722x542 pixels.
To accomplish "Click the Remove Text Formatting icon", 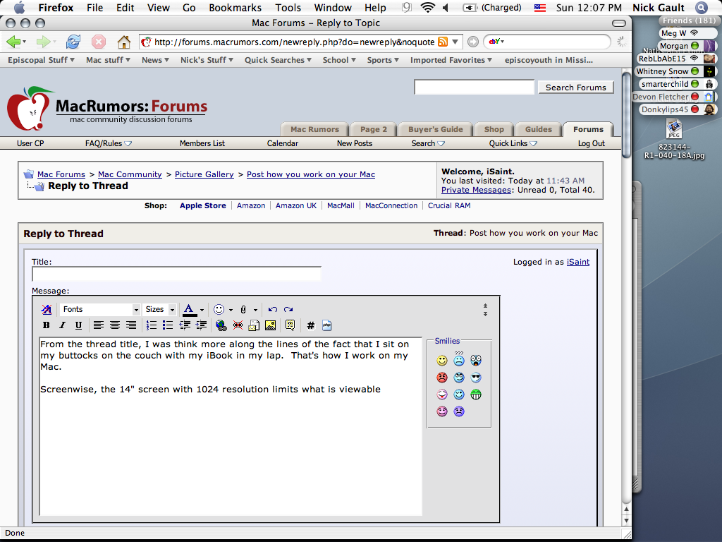I will click(x=46, y=309).
